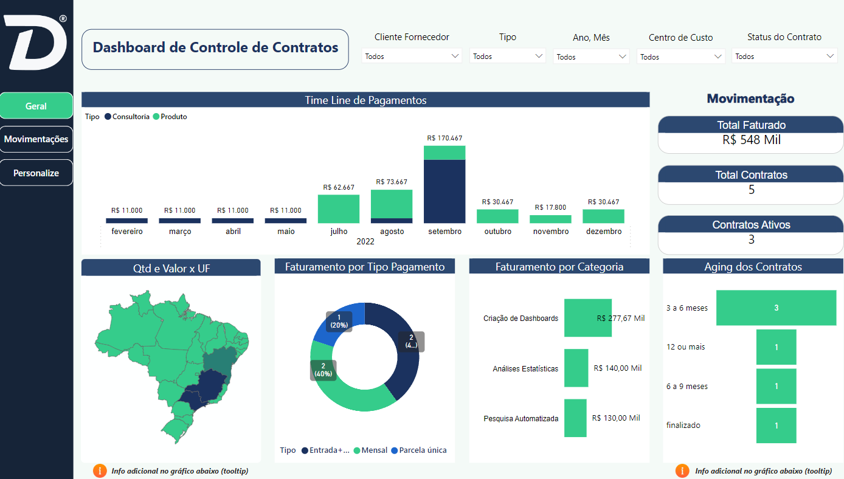Click the Parcela única legend marker
This screenshot has height=479, width=844.
pos(394,450)
